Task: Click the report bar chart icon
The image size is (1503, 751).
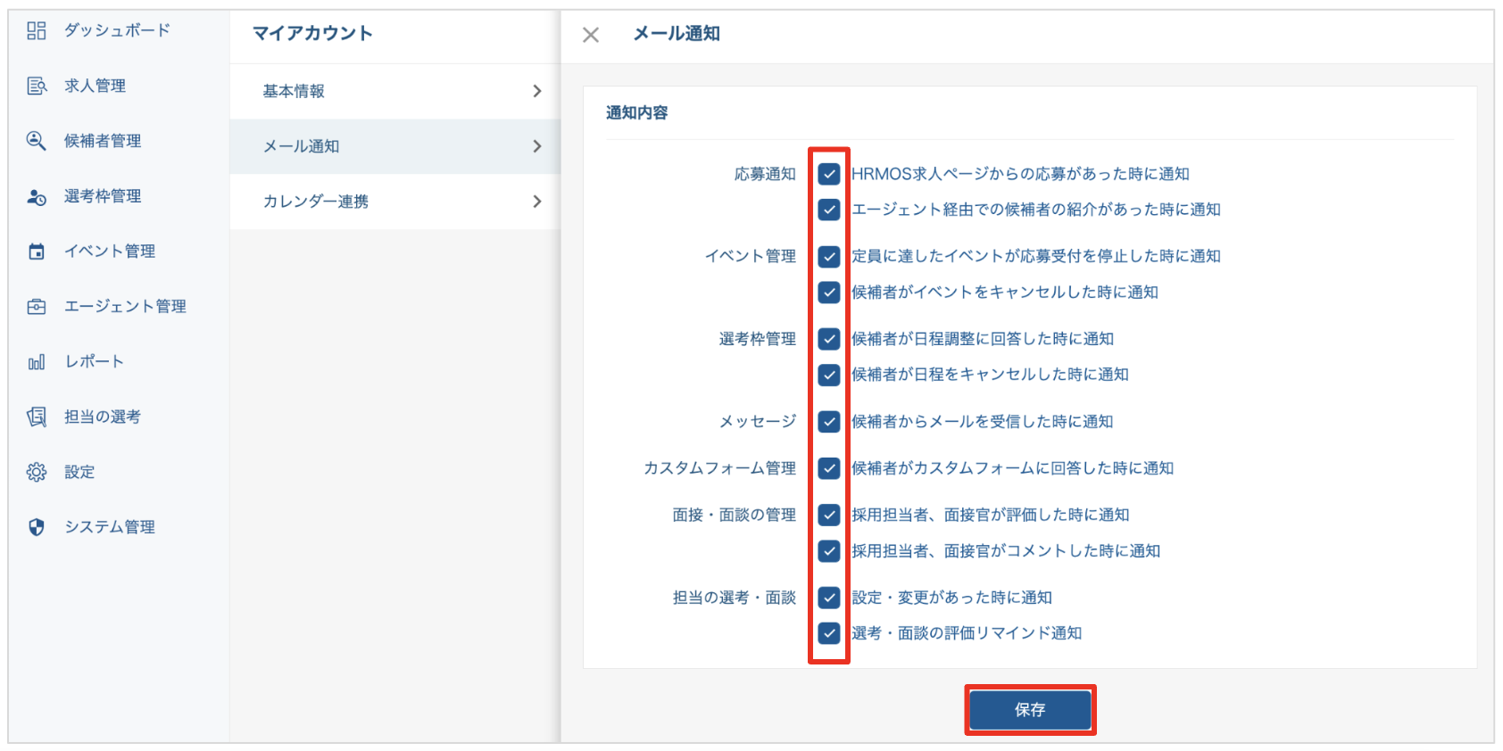Action: pyautogui.click(x=36, y=362)
